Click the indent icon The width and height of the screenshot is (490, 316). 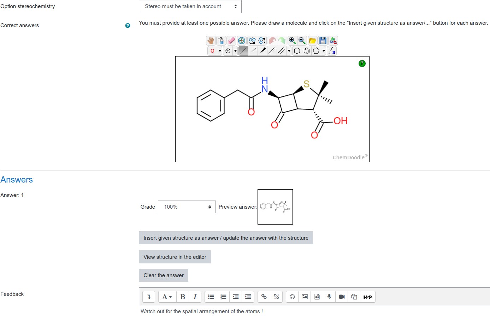[x=248, y=297]
